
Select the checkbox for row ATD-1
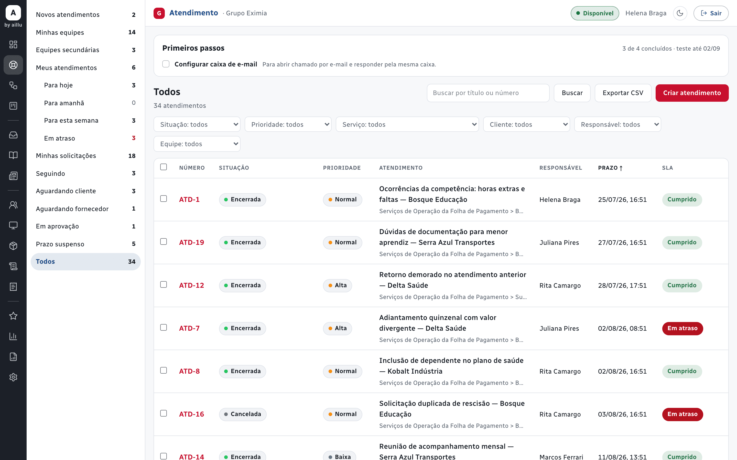coord(164,199)
